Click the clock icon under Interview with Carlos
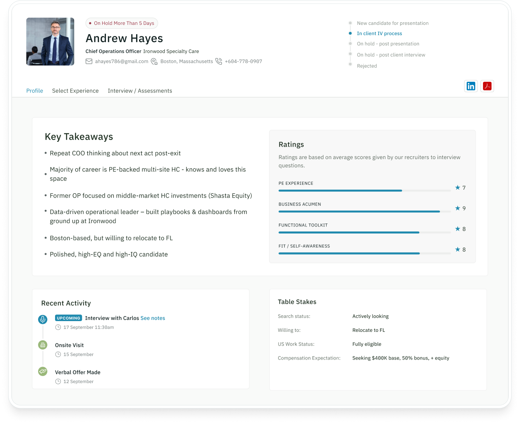 coord(58,327)
